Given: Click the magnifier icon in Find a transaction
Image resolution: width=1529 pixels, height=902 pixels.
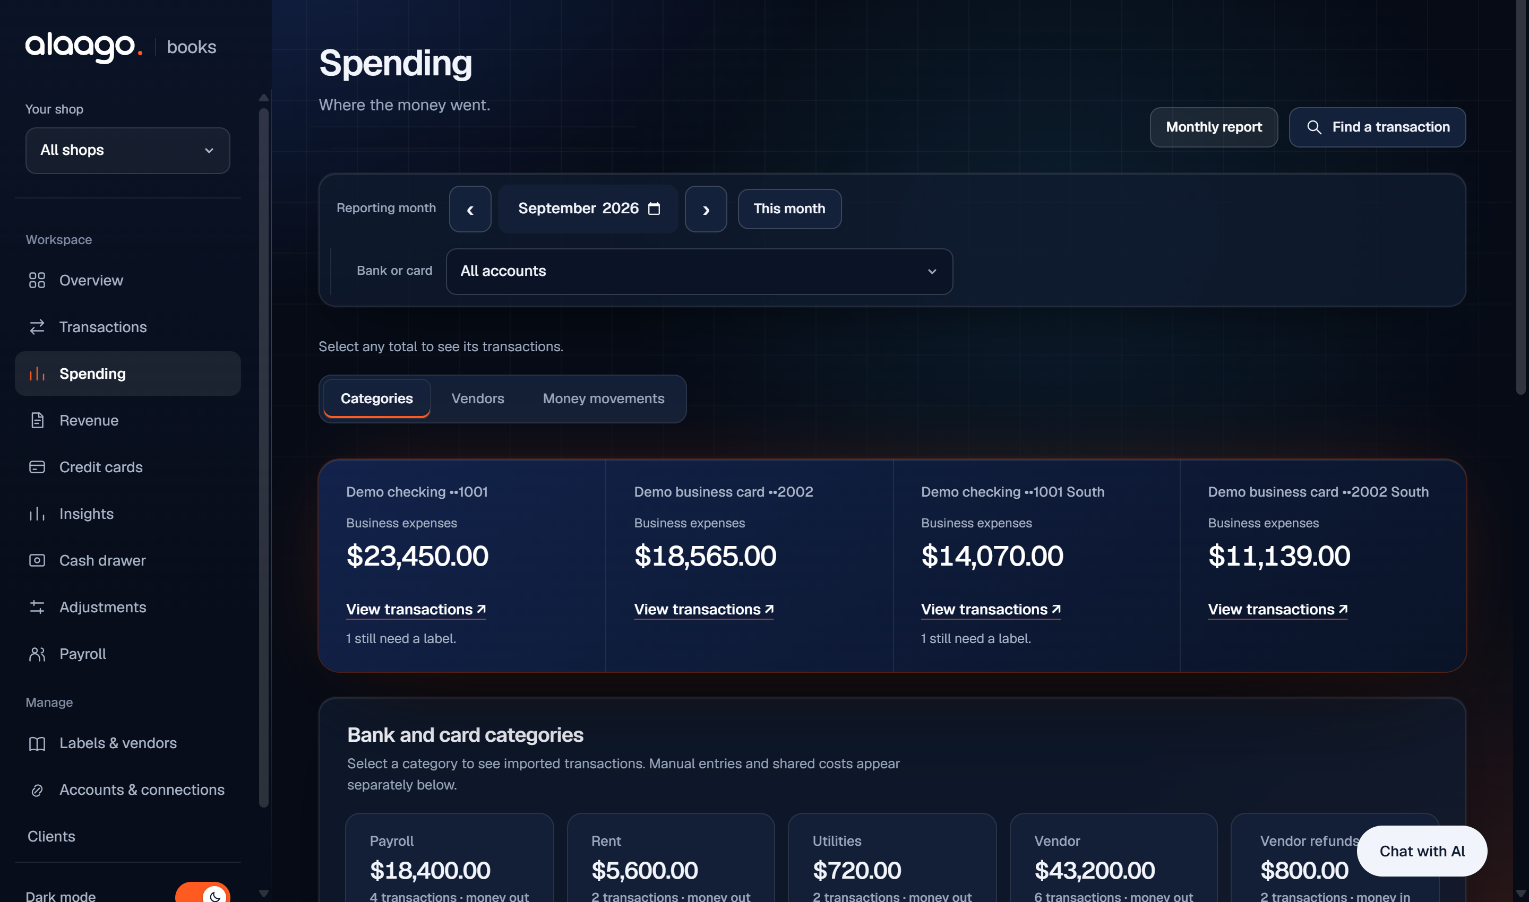Looking at the screenshot, I should (x=1313, y=127).
